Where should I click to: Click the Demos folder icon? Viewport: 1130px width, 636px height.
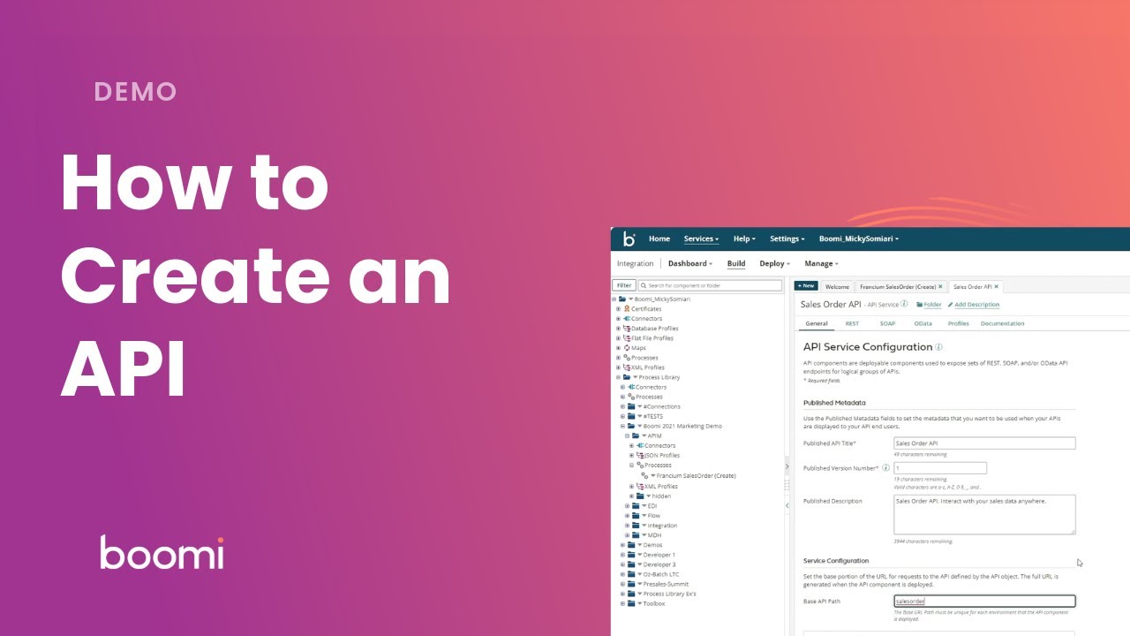point(631,545)
